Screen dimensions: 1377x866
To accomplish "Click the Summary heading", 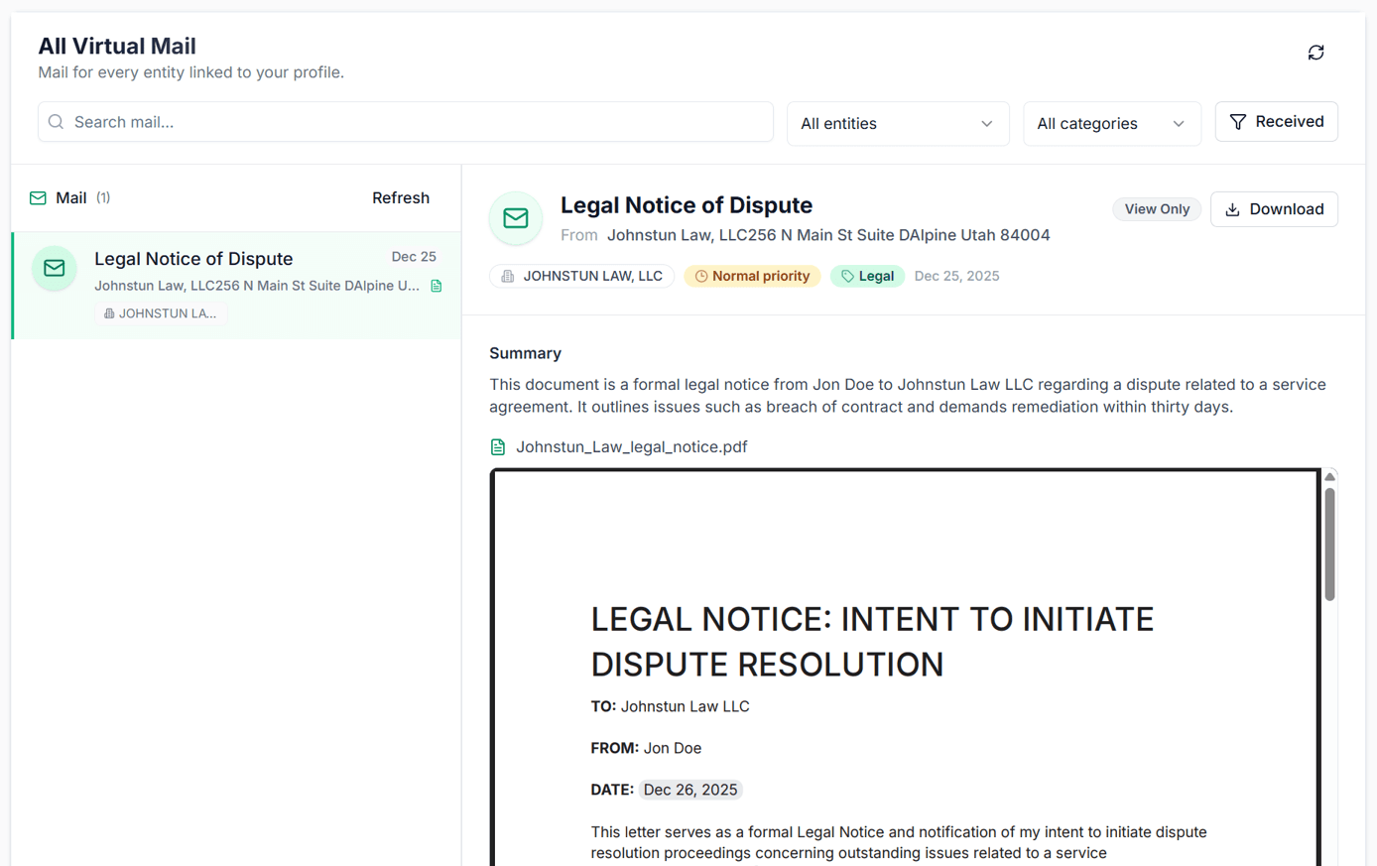I will point(525,354).
